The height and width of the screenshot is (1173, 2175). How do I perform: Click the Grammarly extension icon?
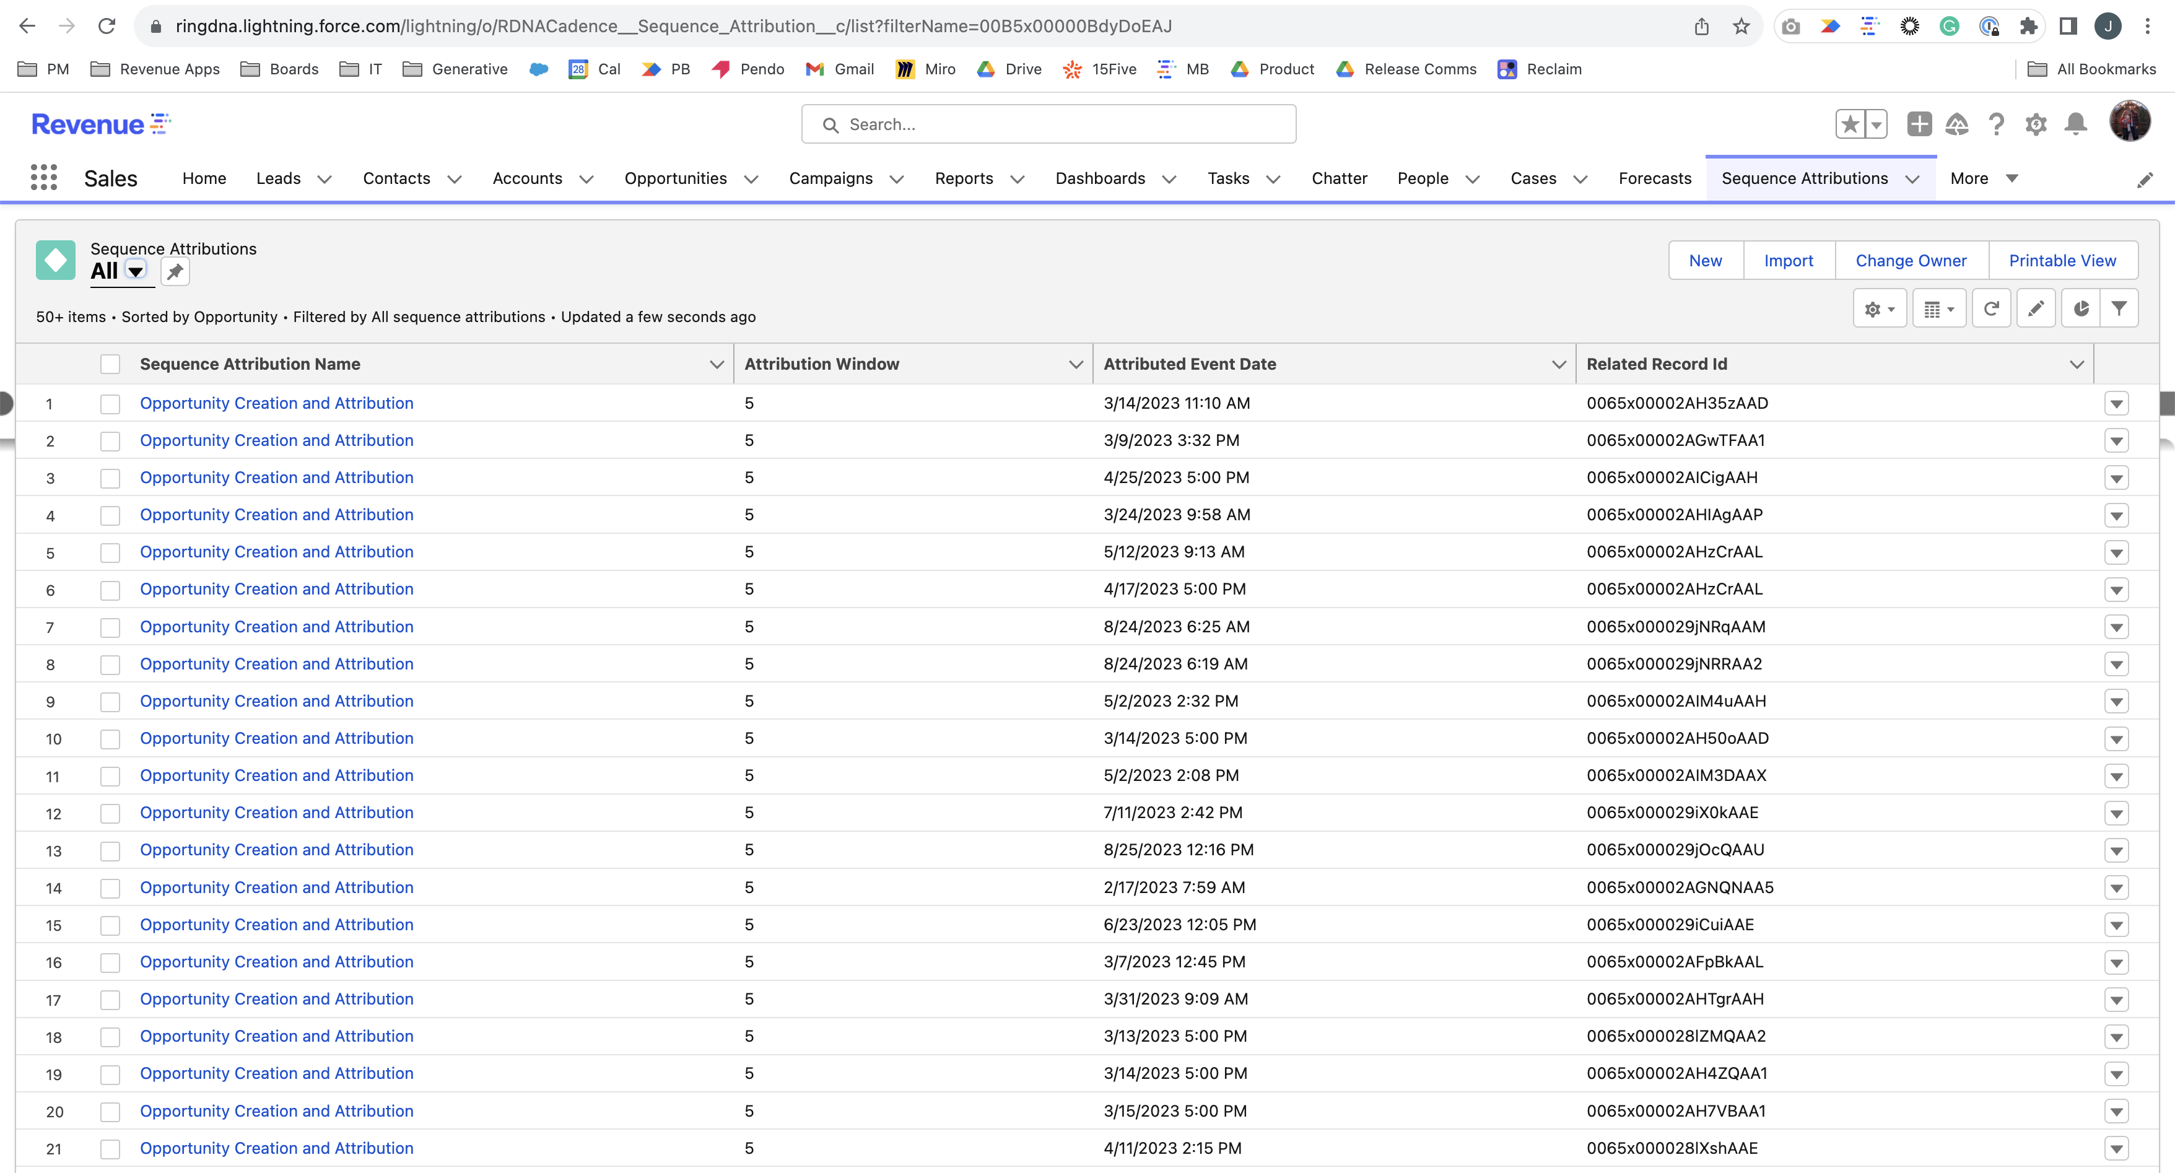[1949, 25]
